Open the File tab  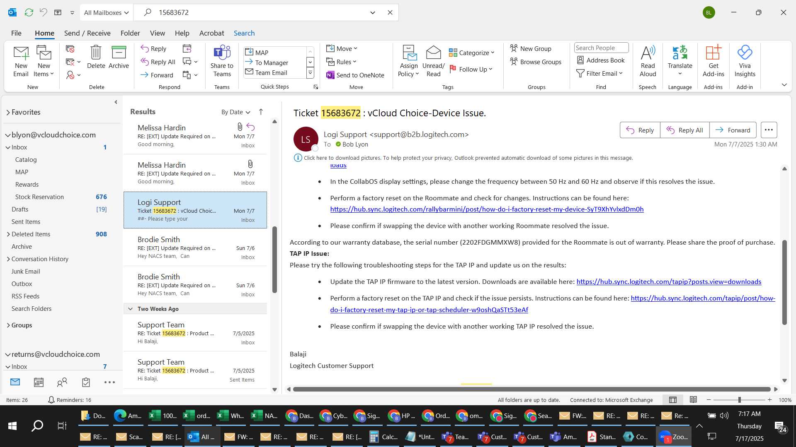[x=16, y=33]
